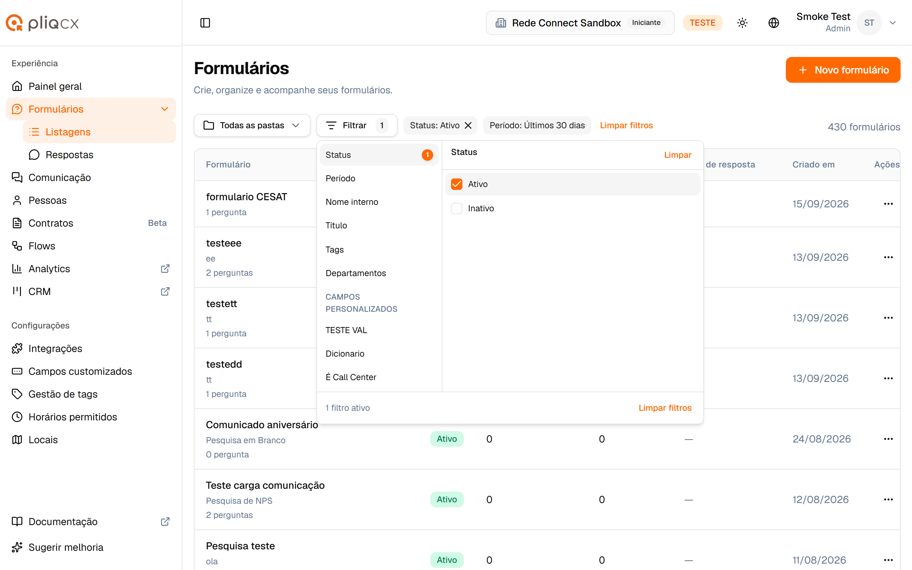Click the ST user avatar
Image resolution: width=912 pixels, height=570 pixels.
click(x=869, y=22)
